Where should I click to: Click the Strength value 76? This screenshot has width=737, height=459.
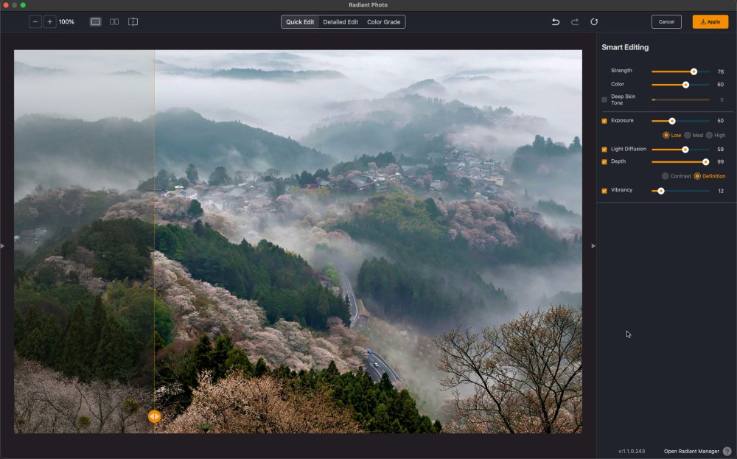(x=721, y=72)
